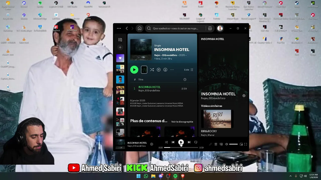The width and height of the screenshot is (321, 180).
Task: Skip to the next track
Action: pos(189,142)
